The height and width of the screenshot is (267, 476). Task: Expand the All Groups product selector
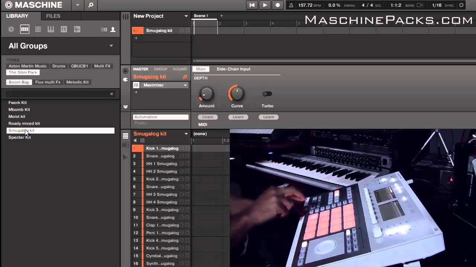(111, 46)
